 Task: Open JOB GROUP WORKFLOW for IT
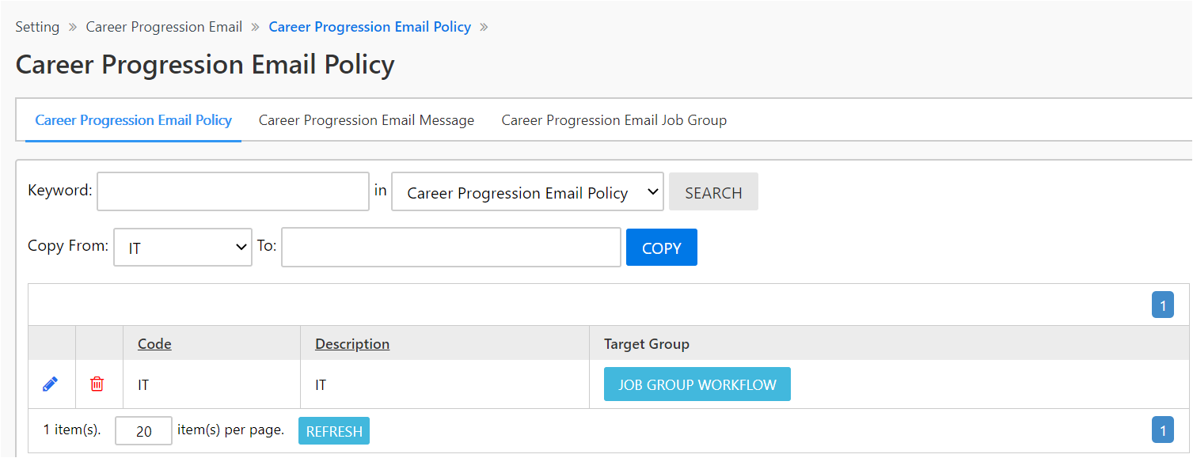click(x=697, y=384)
